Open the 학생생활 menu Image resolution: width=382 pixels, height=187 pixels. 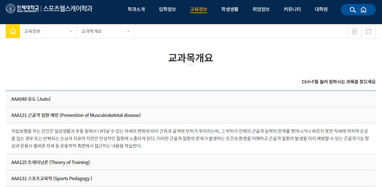[x=230, y=10]
